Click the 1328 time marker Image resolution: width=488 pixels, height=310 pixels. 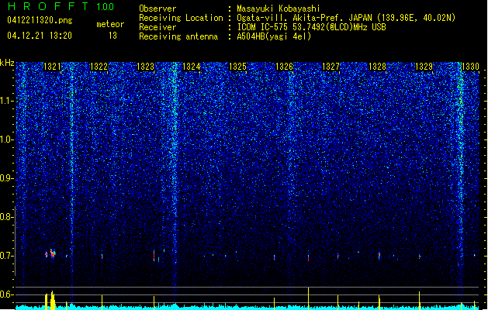pyautogui.click(x=377, y=67)
